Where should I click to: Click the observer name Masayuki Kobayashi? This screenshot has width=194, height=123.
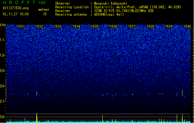tap(111, 3)
